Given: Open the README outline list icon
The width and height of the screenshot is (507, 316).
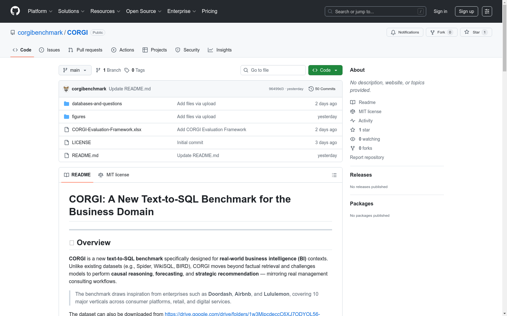Looking at the screenshot, I should [334, 175].
